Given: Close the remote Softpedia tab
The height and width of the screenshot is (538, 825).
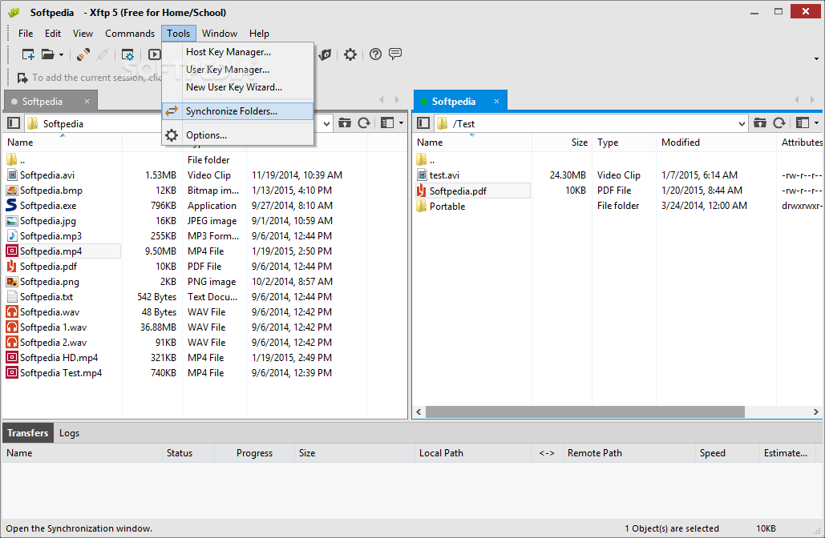Looking at the screenshot, I should point(496,101).
